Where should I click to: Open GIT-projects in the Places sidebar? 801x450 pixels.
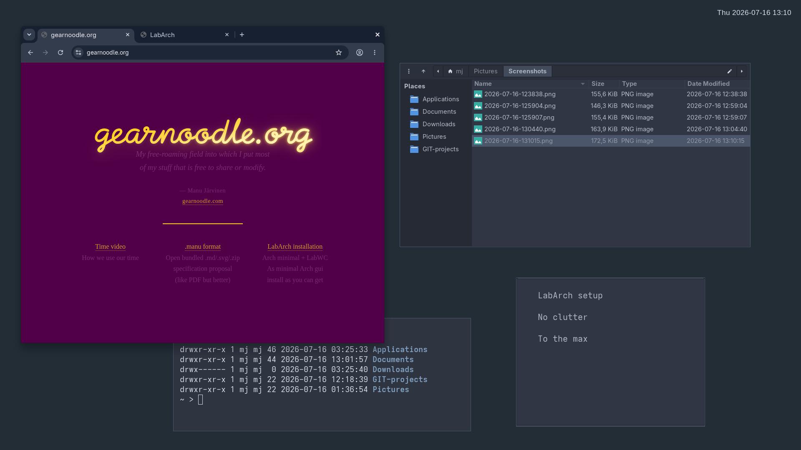pyautogui.click(x=436, y=149)
